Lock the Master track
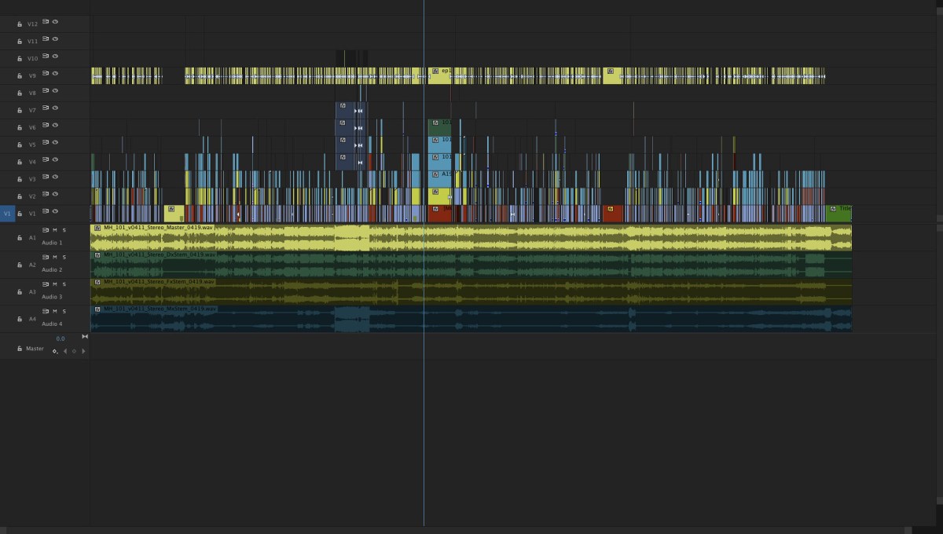 (20, 349)
